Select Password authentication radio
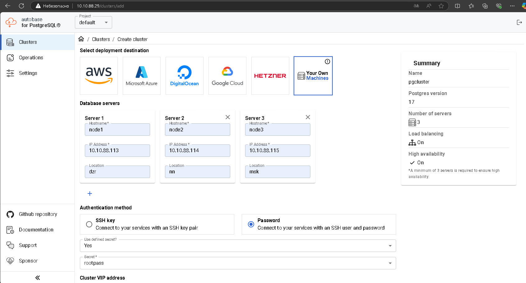526x283 pixels. point(251,224)
